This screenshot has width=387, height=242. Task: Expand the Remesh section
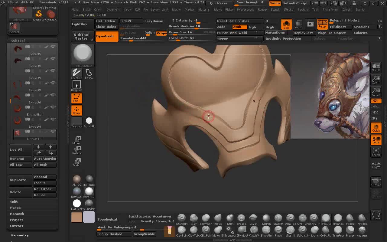point(17,214)
